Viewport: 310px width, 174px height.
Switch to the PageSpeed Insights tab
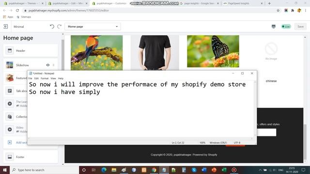pyautogui.click(x=243, y=3)
